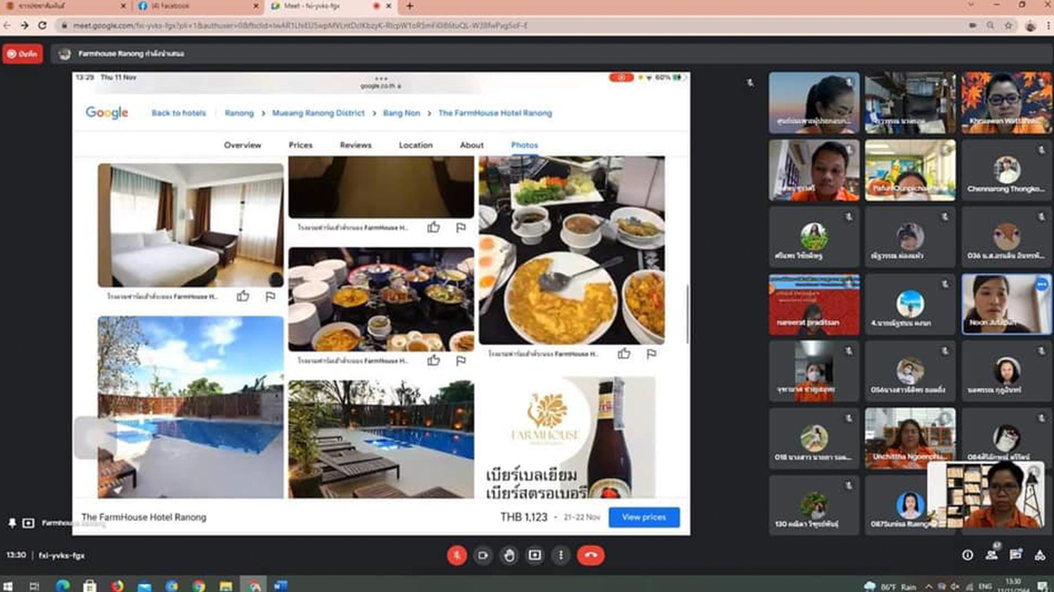Image resolution: width=1054 pixels, height=592 pixels.
Task: Open meeting details info icon
Action: pyautogui.click(x=967, y=555)
